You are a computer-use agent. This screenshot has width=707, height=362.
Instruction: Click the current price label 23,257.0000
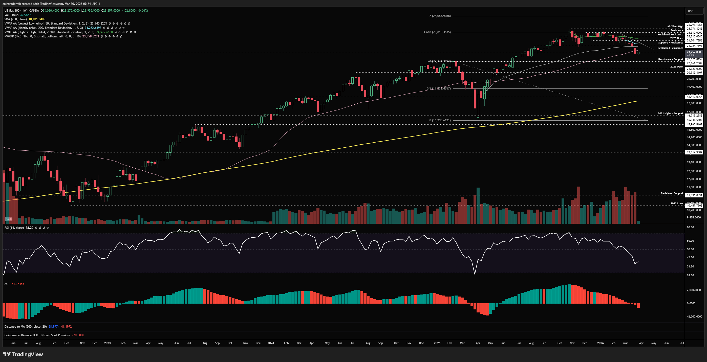pyautogui.click(x=694, y=52)
